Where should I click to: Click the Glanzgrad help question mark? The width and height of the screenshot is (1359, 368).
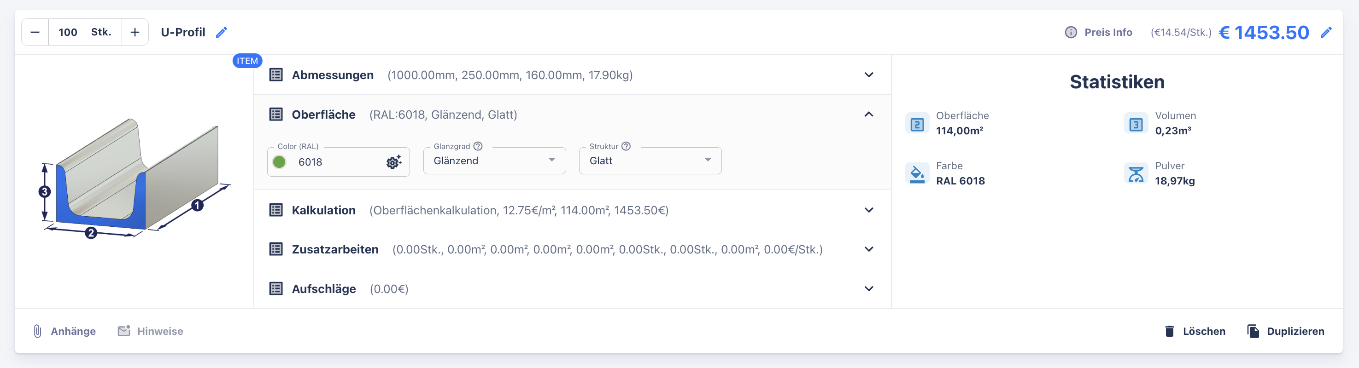tap(478, 146)
